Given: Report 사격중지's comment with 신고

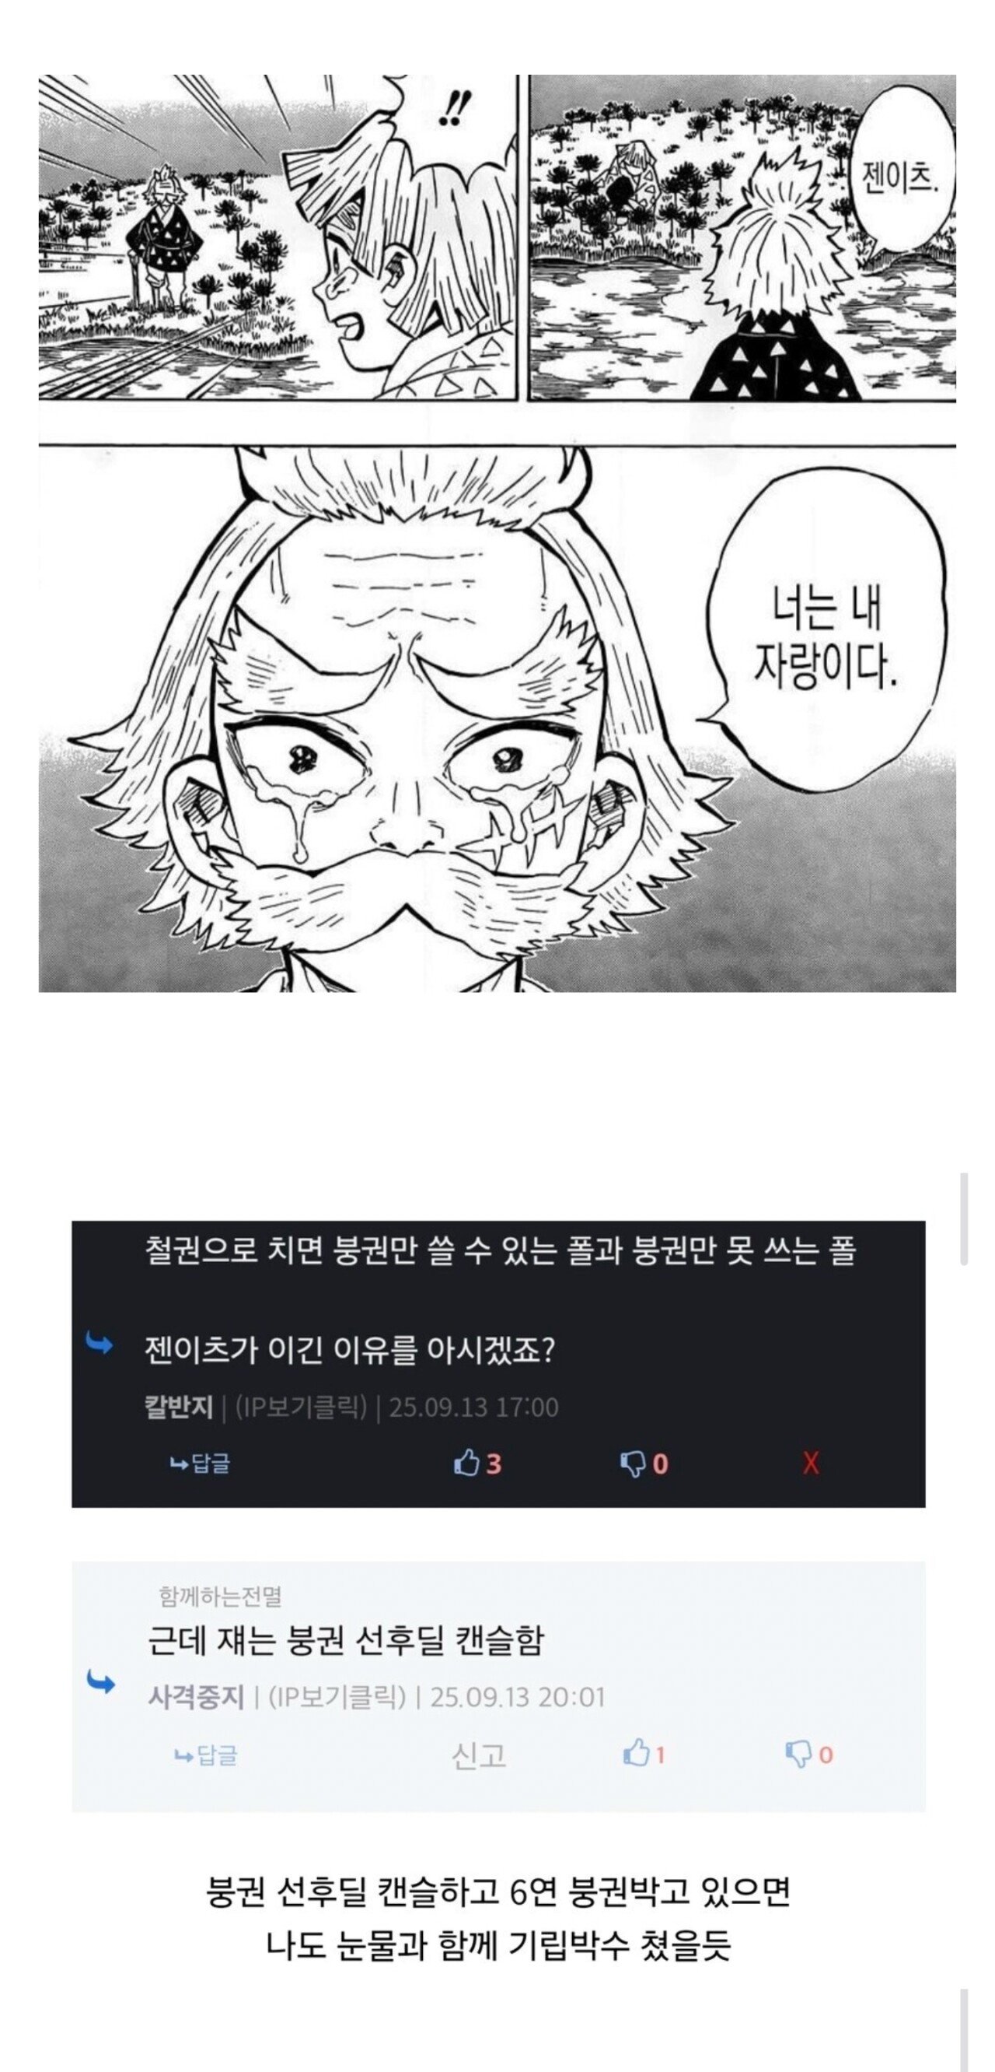Looking at the screenshot, I should click(479, 1755).
